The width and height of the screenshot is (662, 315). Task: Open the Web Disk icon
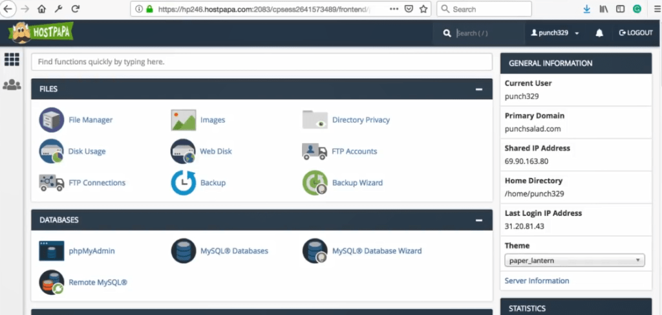click(183, 151)
